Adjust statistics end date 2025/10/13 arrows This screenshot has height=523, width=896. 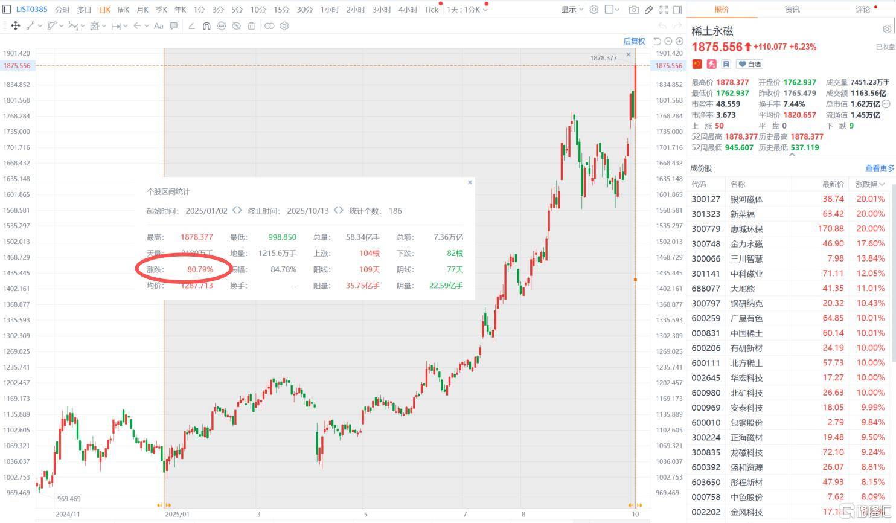click(x=339, y=211)
